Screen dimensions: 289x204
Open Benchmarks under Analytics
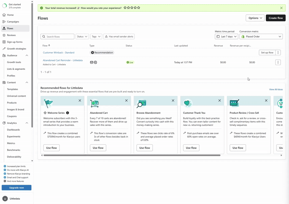pyautogui.click(x=14, y=150)
